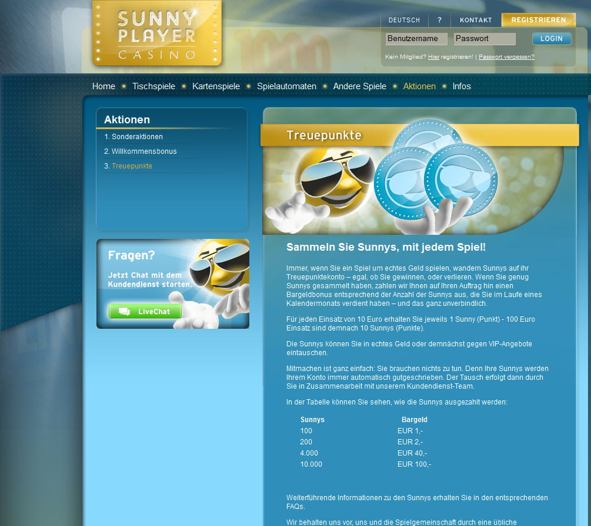The height and width of the screenshot is (526, 591).
Task: Open the REGISTRIEREN tab
Action: (538, 20)
